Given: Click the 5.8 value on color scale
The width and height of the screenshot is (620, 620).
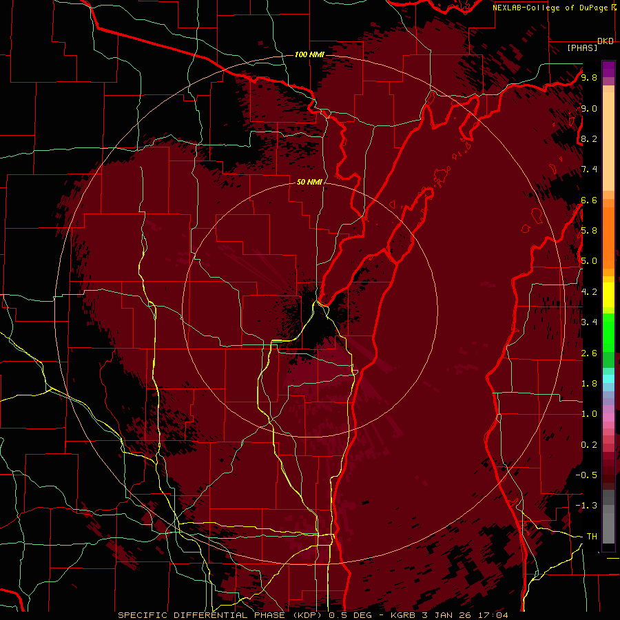Looking at the screenshot, I should pyautogui.click(x=589, y=231).
